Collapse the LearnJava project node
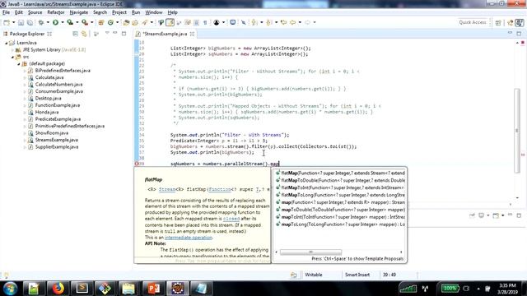This screenshot has height=296, width=527. pyautogui.click(x=6, y=43)
